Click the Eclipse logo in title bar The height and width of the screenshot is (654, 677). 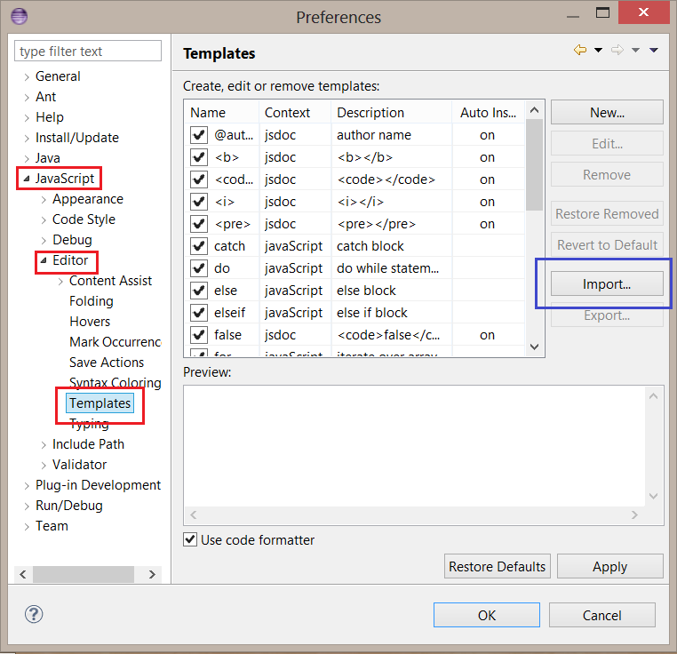(x=19, y=17)
